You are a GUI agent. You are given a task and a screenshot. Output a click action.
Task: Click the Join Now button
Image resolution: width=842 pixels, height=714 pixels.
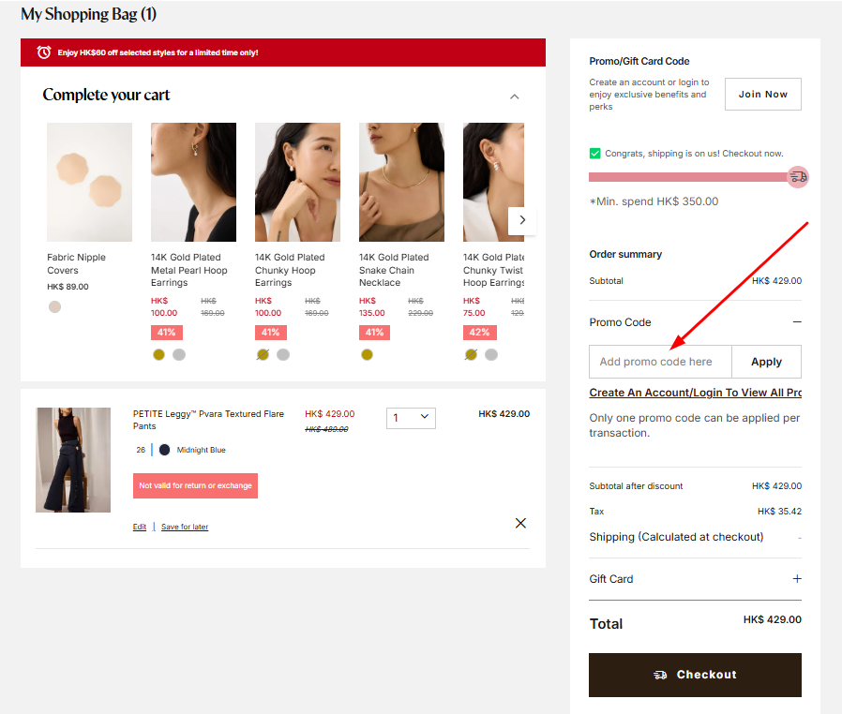(x=762, y=94)
